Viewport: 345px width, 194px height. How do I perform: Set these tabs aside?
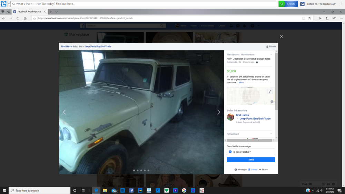coord(9,12)
